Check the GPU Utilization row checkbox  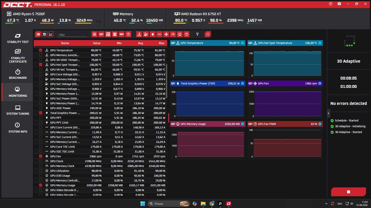point(41,171)
